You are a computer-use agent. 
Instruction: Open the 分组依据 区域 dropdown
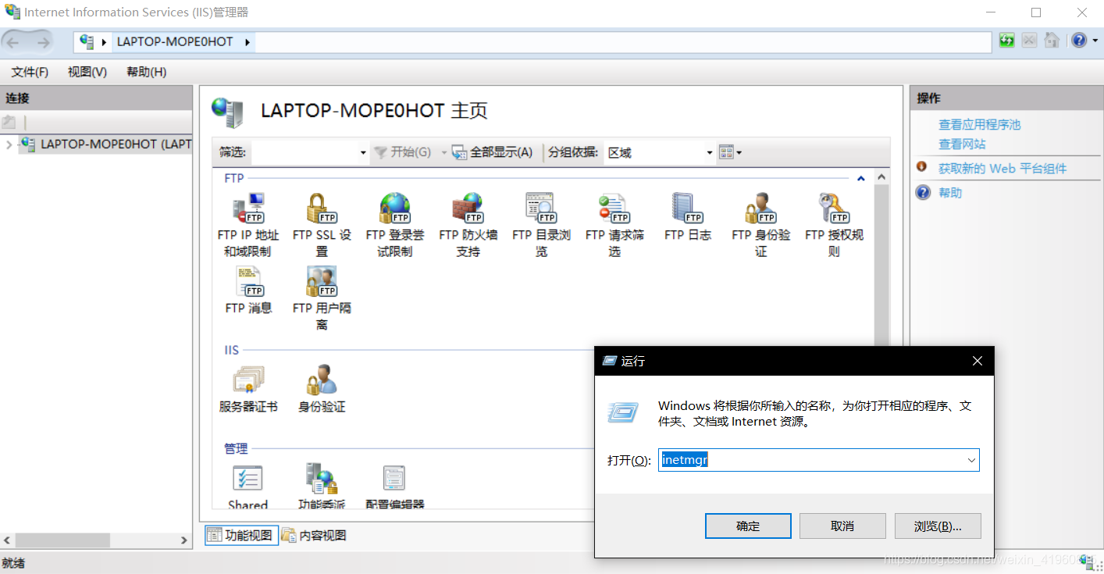pos(710,153)
